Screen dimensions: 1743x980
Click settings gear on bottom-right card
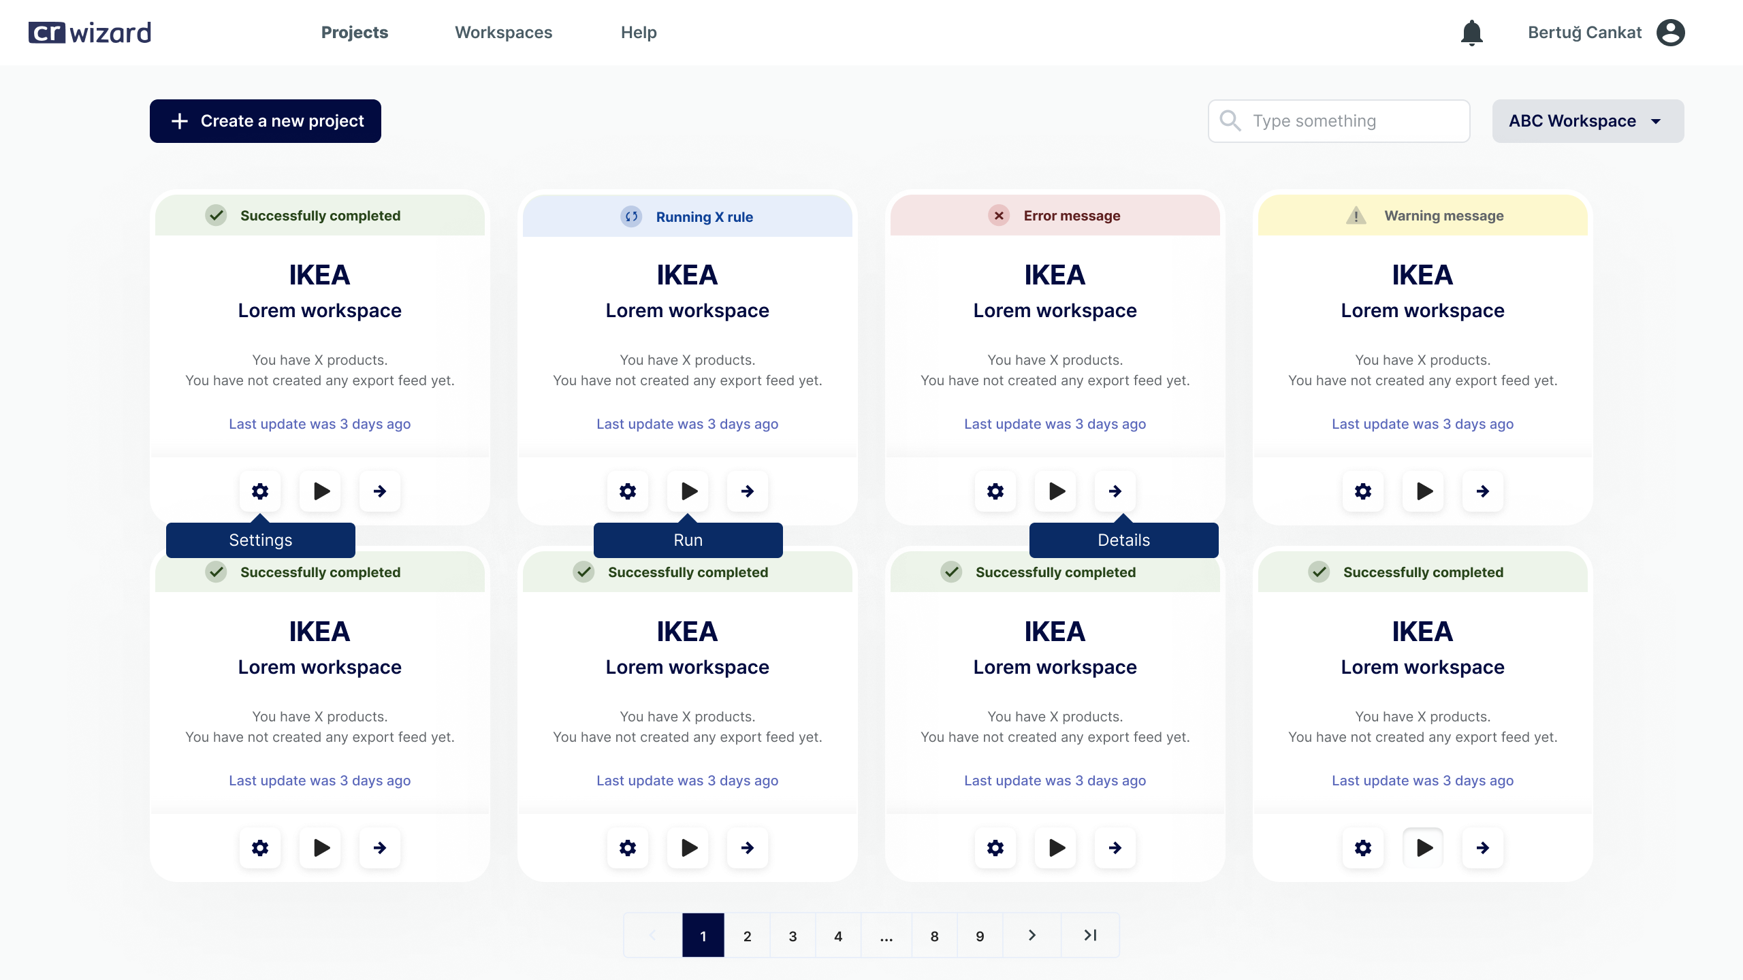pyautogui.click(x=1363, y=847)
